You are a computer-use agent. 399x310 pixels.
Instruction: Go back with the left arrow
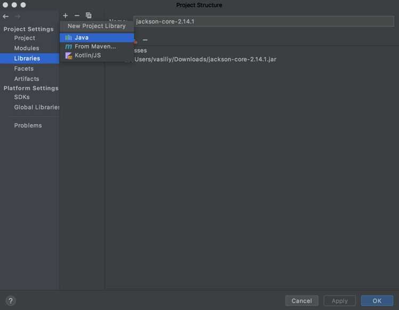point(6,16)
